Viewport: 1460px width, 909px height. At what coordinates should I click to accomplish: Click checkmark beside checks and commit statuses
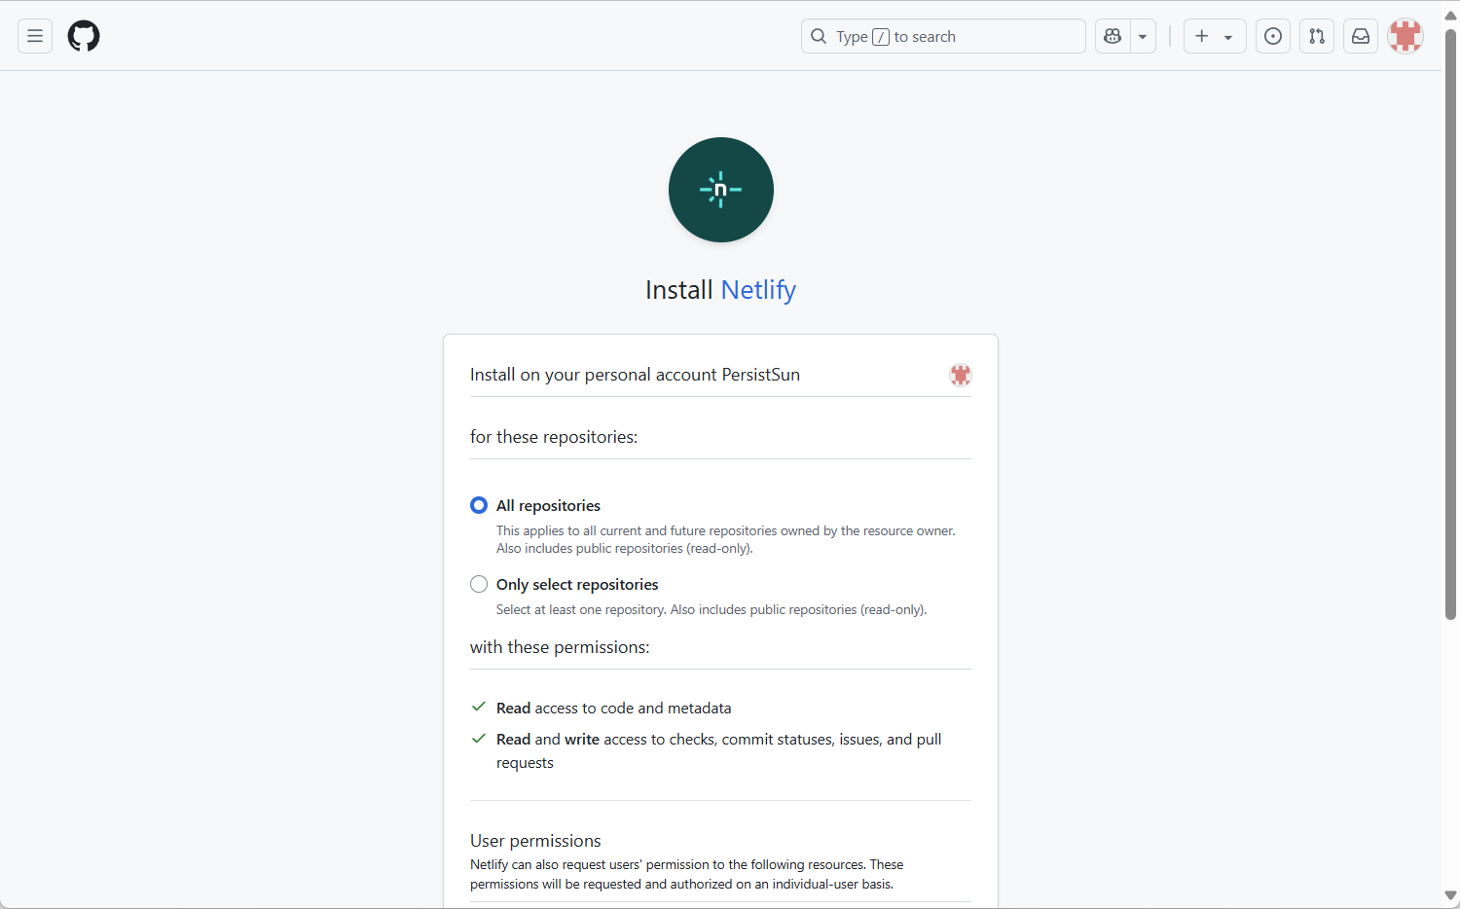click(479, 739)
